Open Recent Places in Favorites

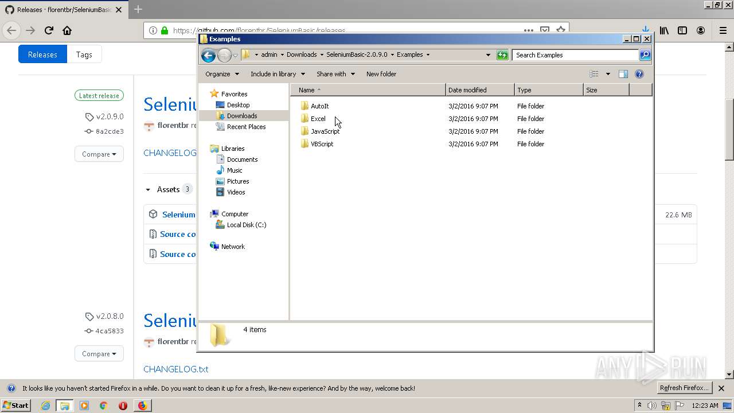coord(241,127)
